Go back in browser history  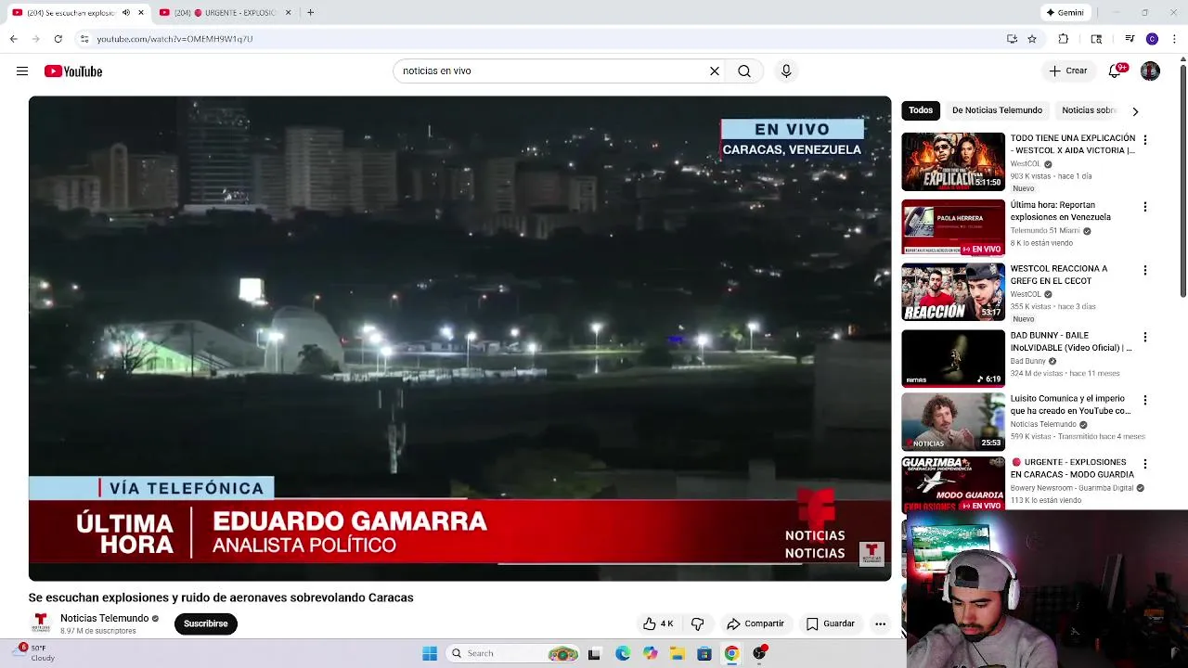coord(14,39)
